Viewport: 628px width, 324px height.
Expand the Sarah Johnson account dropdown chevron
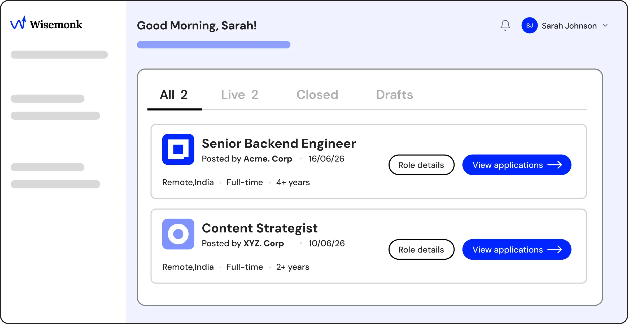(x=605, y=25)
